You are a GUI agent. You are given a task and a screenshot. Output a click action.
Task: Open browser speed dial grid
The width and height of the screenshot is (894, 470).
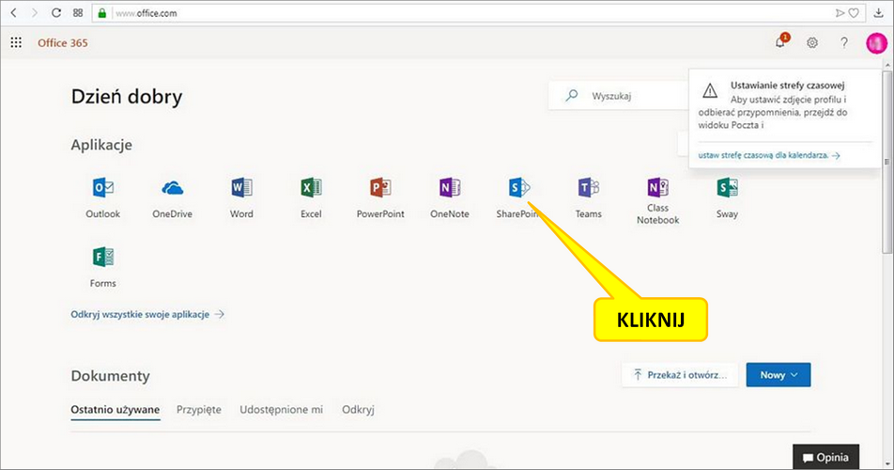tap(78, 12)
